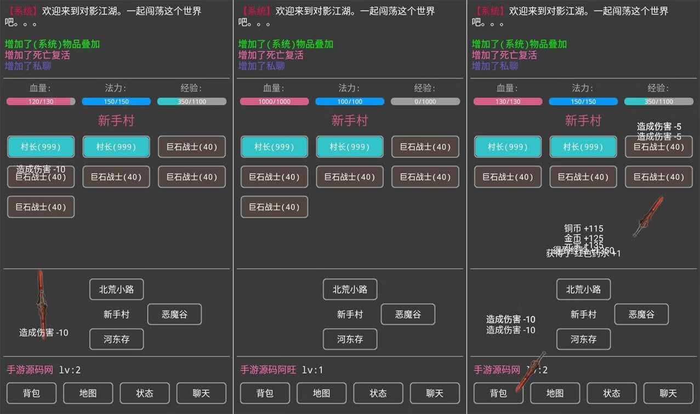Viewport: 700px width, 414px height.
Task: Click the 120/130 health bar
Action: [x=41, y=101]
